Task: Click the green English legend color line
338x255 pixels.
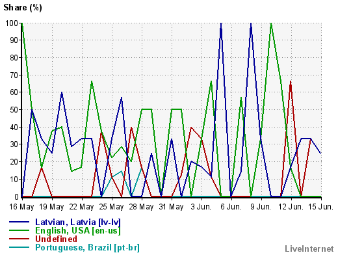Action: coord(19,230)
